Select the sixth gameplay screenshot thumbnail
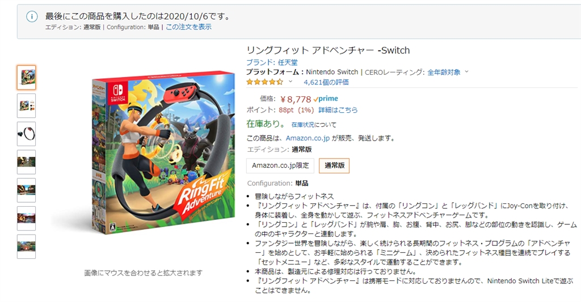The width and height of the screenshot is (581, 302). pyautogui.click(x=26, y=218)
